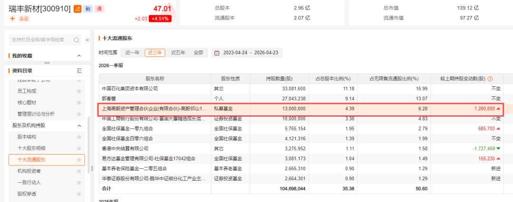Toggle favorite star for 机构投资者
This screenshot has height=202, width=513.
coord(79,171)
